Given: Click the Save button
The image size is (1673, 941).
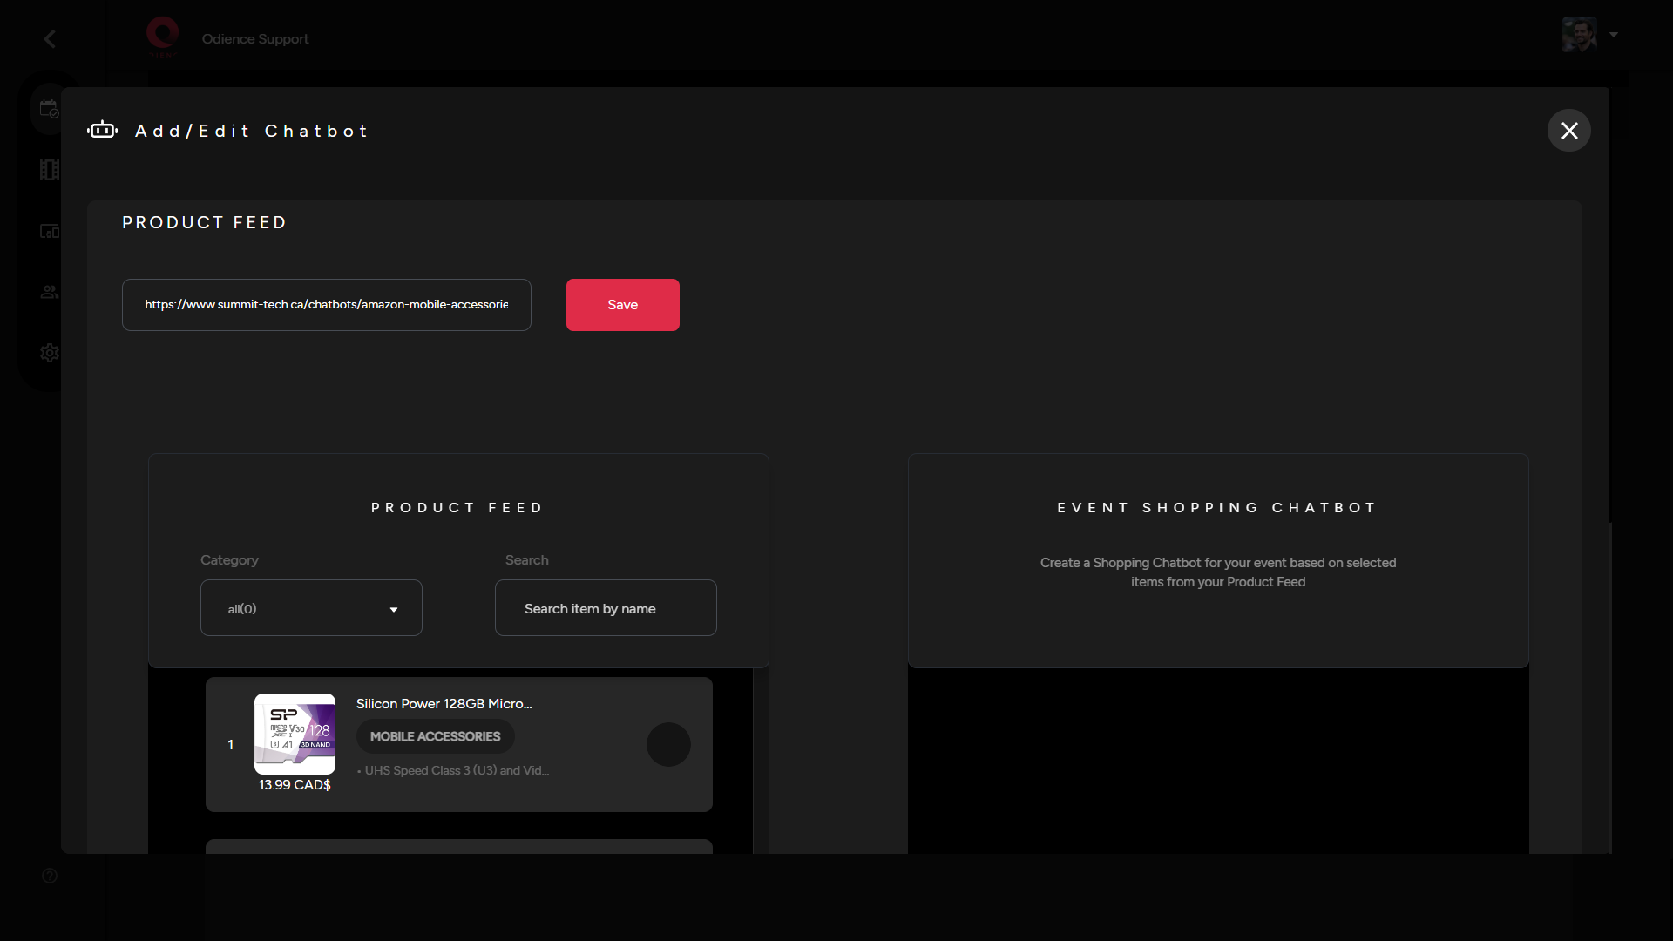Looking at the screenshot, I should click(x=621, y=304).
